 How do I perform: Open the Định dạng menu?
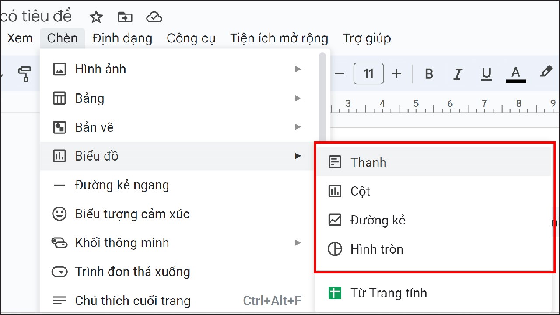pos(122,38)
